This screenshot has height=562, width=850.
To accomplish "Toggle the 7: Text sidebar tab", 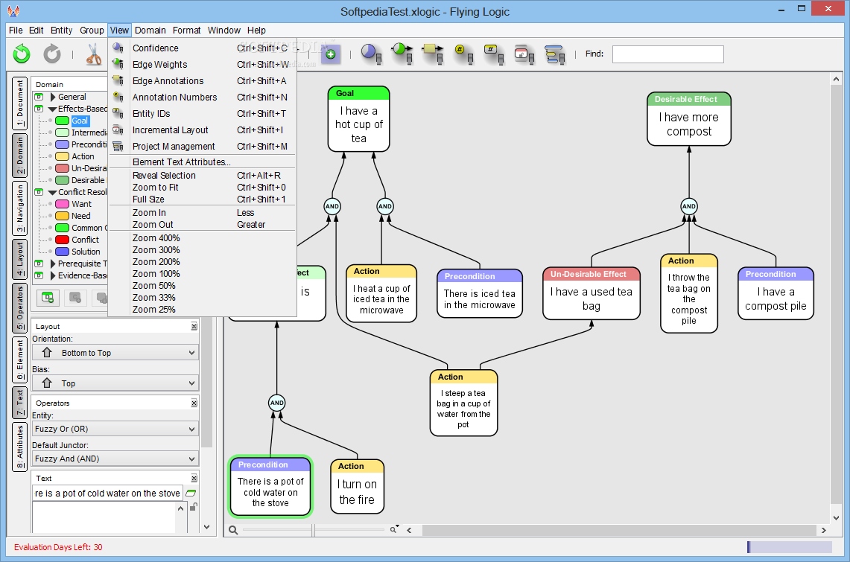I will pyautogui.click(x=19, y=402).
